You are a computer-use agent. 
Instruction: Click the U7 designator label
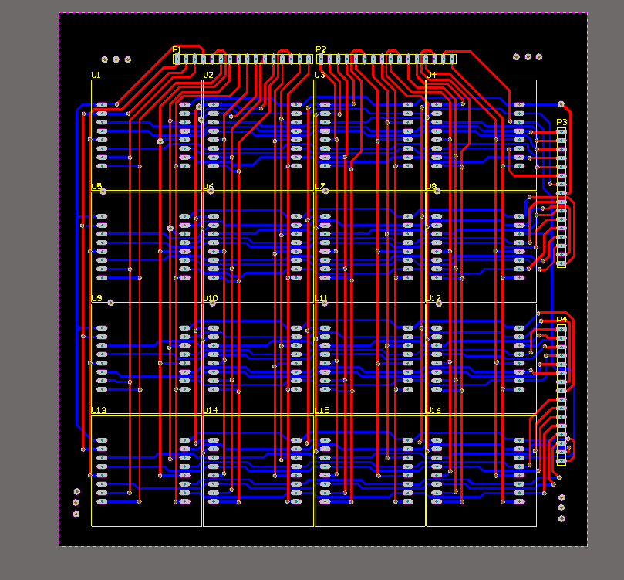click(320, 186)
